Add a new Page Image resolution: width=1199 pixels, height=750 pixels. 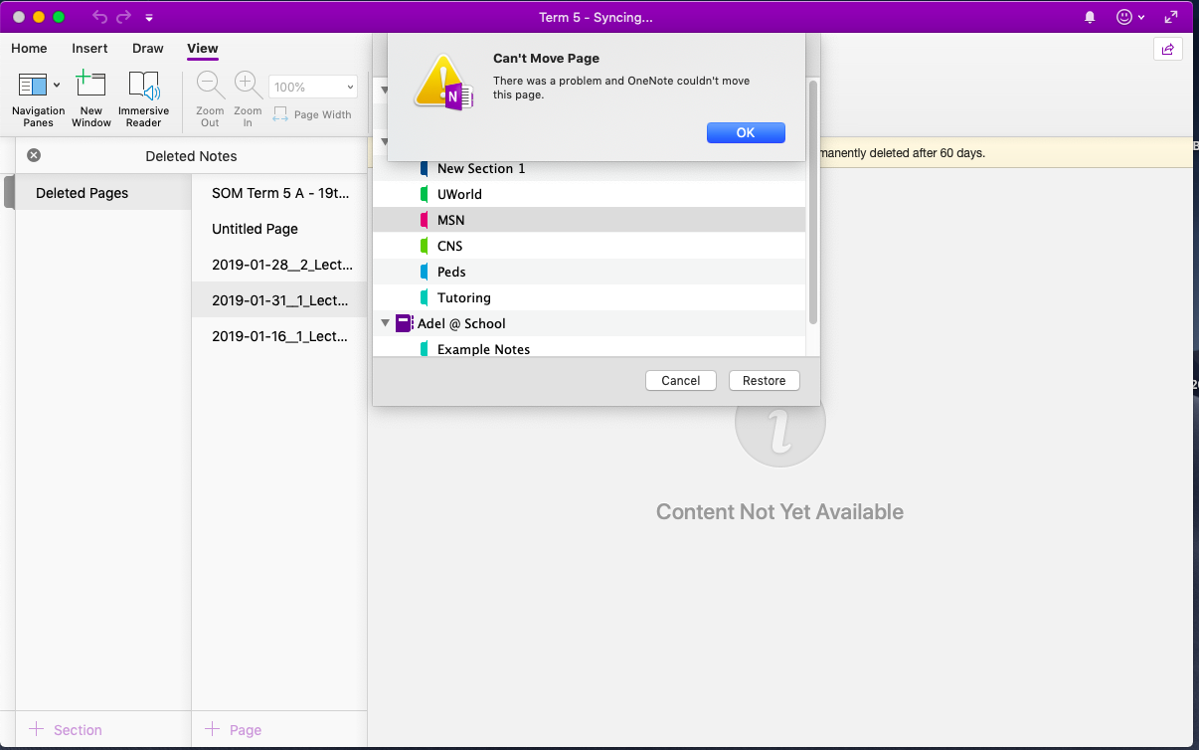click(x=234, y=729)
